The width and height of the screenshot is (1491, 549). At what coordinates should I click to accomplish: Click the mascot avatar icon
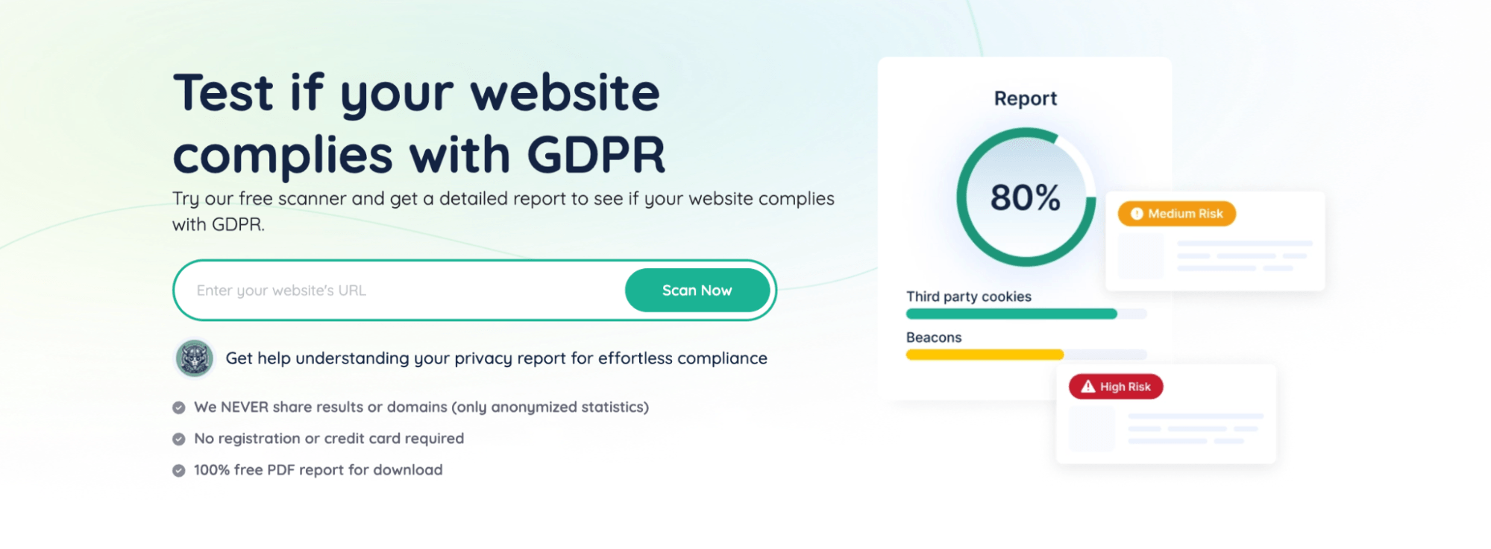195,358
